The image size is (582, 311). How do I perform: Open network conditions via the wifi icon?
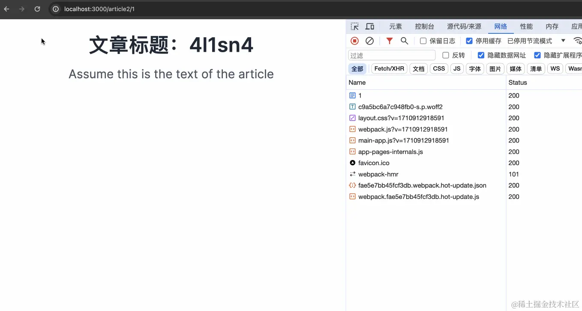[578, 41]
